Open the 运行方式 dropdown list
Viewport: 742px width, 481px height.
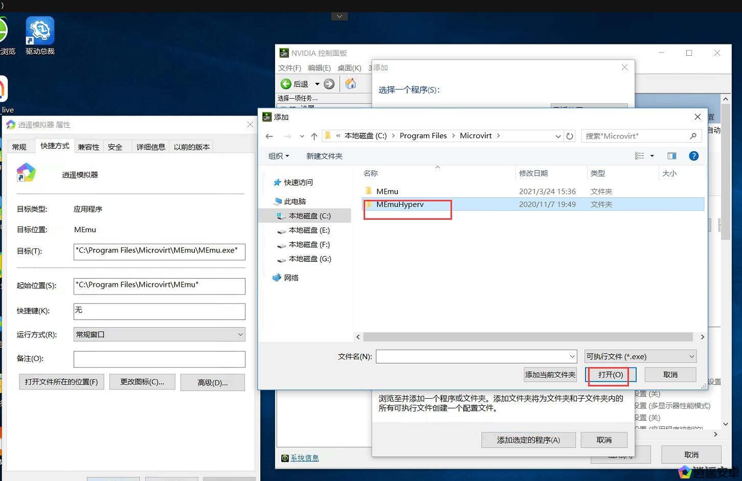[159, 334]
